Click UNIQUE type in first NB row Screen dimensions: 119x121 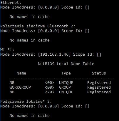[66, 83]
